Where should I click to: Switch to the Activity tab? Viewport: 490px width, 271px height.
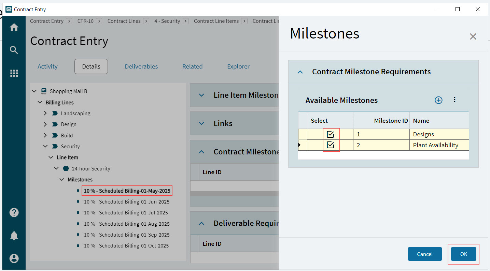(x=47, y=66)
